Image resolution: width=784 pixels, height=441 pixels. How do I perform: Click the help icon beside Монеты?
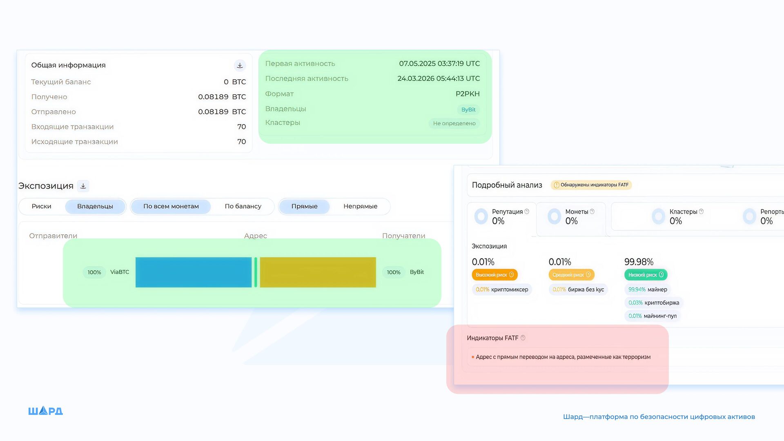592,212
